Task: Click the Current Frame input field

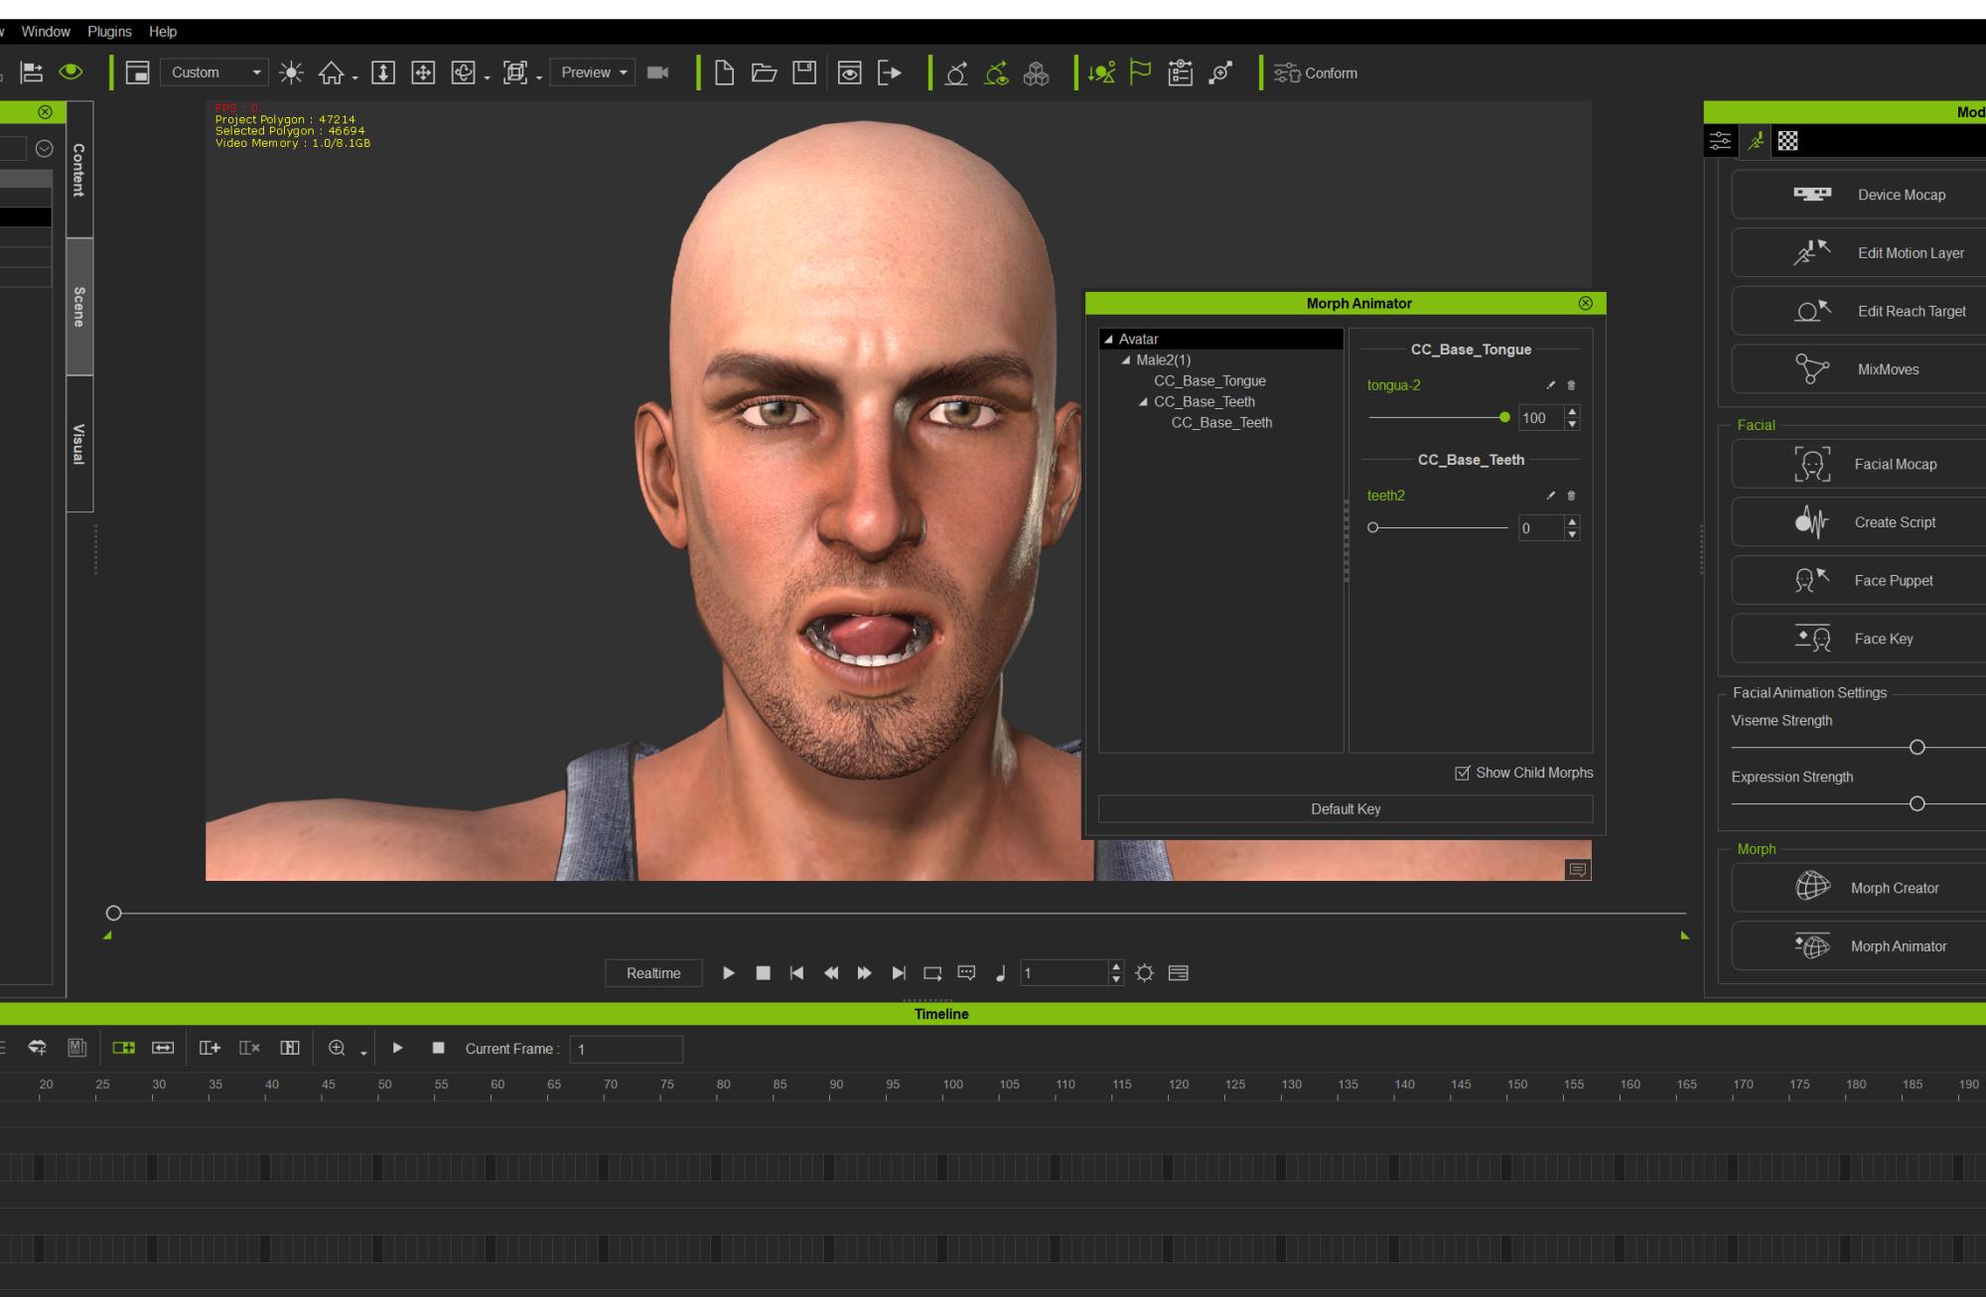Action: (626, 1050)
